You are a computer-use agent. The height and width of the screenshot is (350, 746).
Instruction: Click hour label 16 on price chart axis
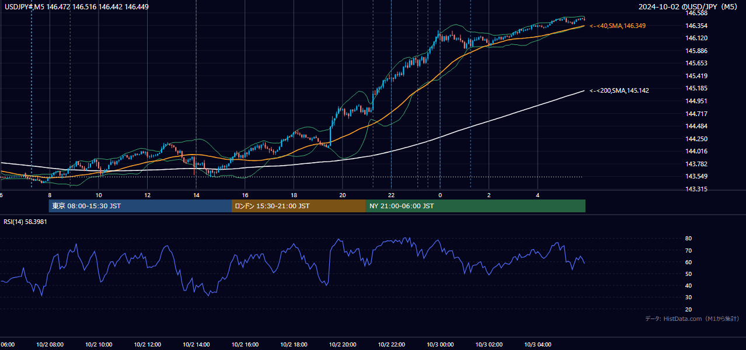[x=245, y=195]
